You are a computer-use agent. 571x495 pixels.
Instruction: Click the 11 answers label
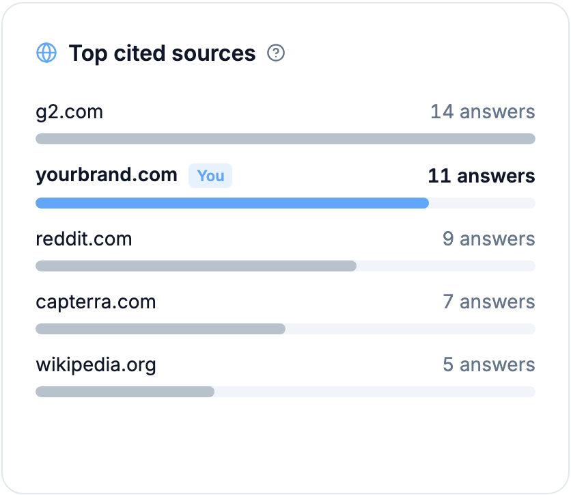[x=482, y=176]
